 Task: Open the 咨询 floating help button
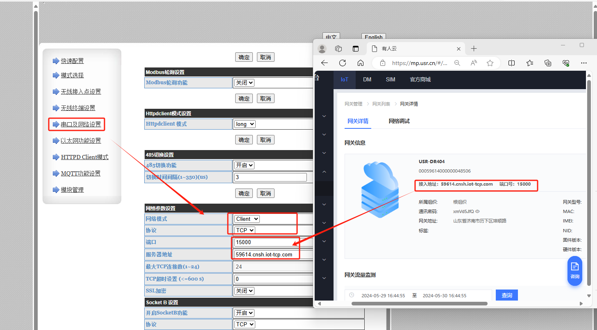(574, 271)
